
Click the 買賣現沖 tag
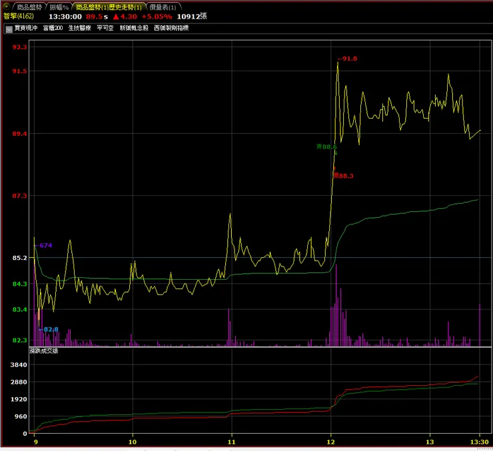point(26,28)
